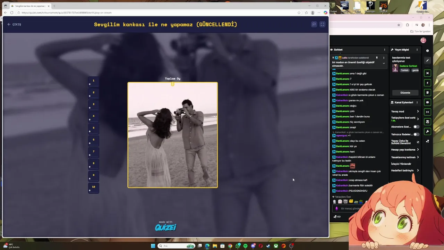The width and height of the screenshot is (444, 250).
Task: Select rank slot 7 in the list
Action: point(93,152)
